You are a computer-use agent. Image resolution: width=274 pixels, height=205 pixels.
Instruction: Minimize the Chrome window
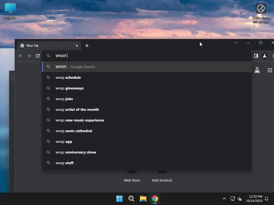coord(248,43)
